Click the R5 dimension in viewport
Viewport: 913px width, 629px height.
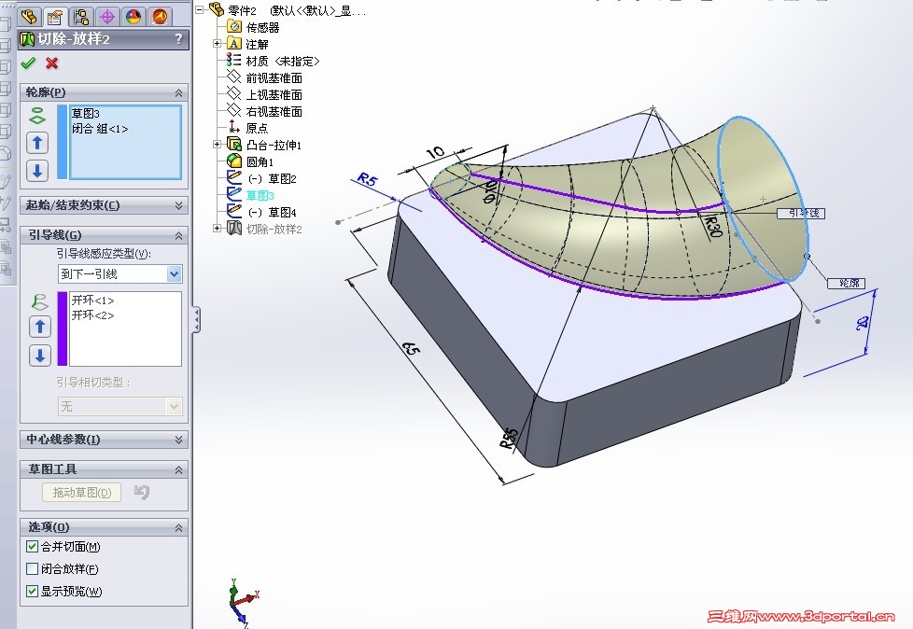368,179
